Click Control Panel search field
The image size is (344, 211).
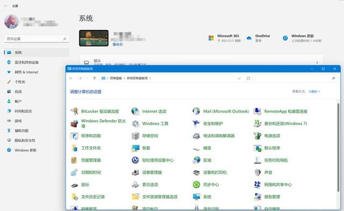click(297, 78)
